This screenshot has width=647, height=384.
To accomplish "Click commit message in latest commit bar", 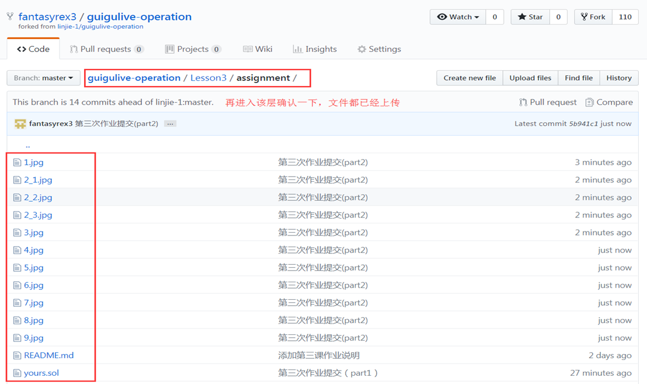I will 116,123.
